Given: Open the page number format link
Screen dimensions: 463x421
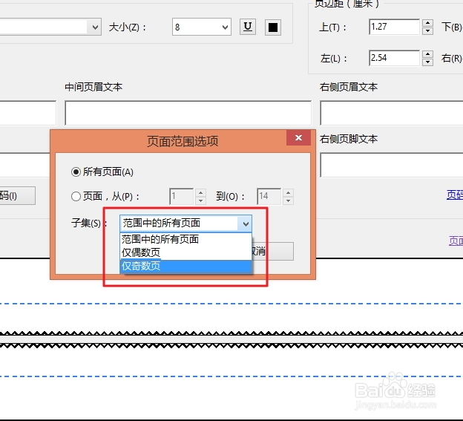Looking at the screenshot, I should coord(455,195).
